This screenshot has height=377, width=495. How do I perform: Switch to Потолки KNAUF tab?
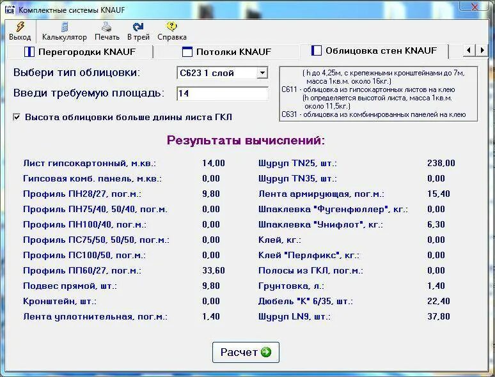tap(226, 52)
